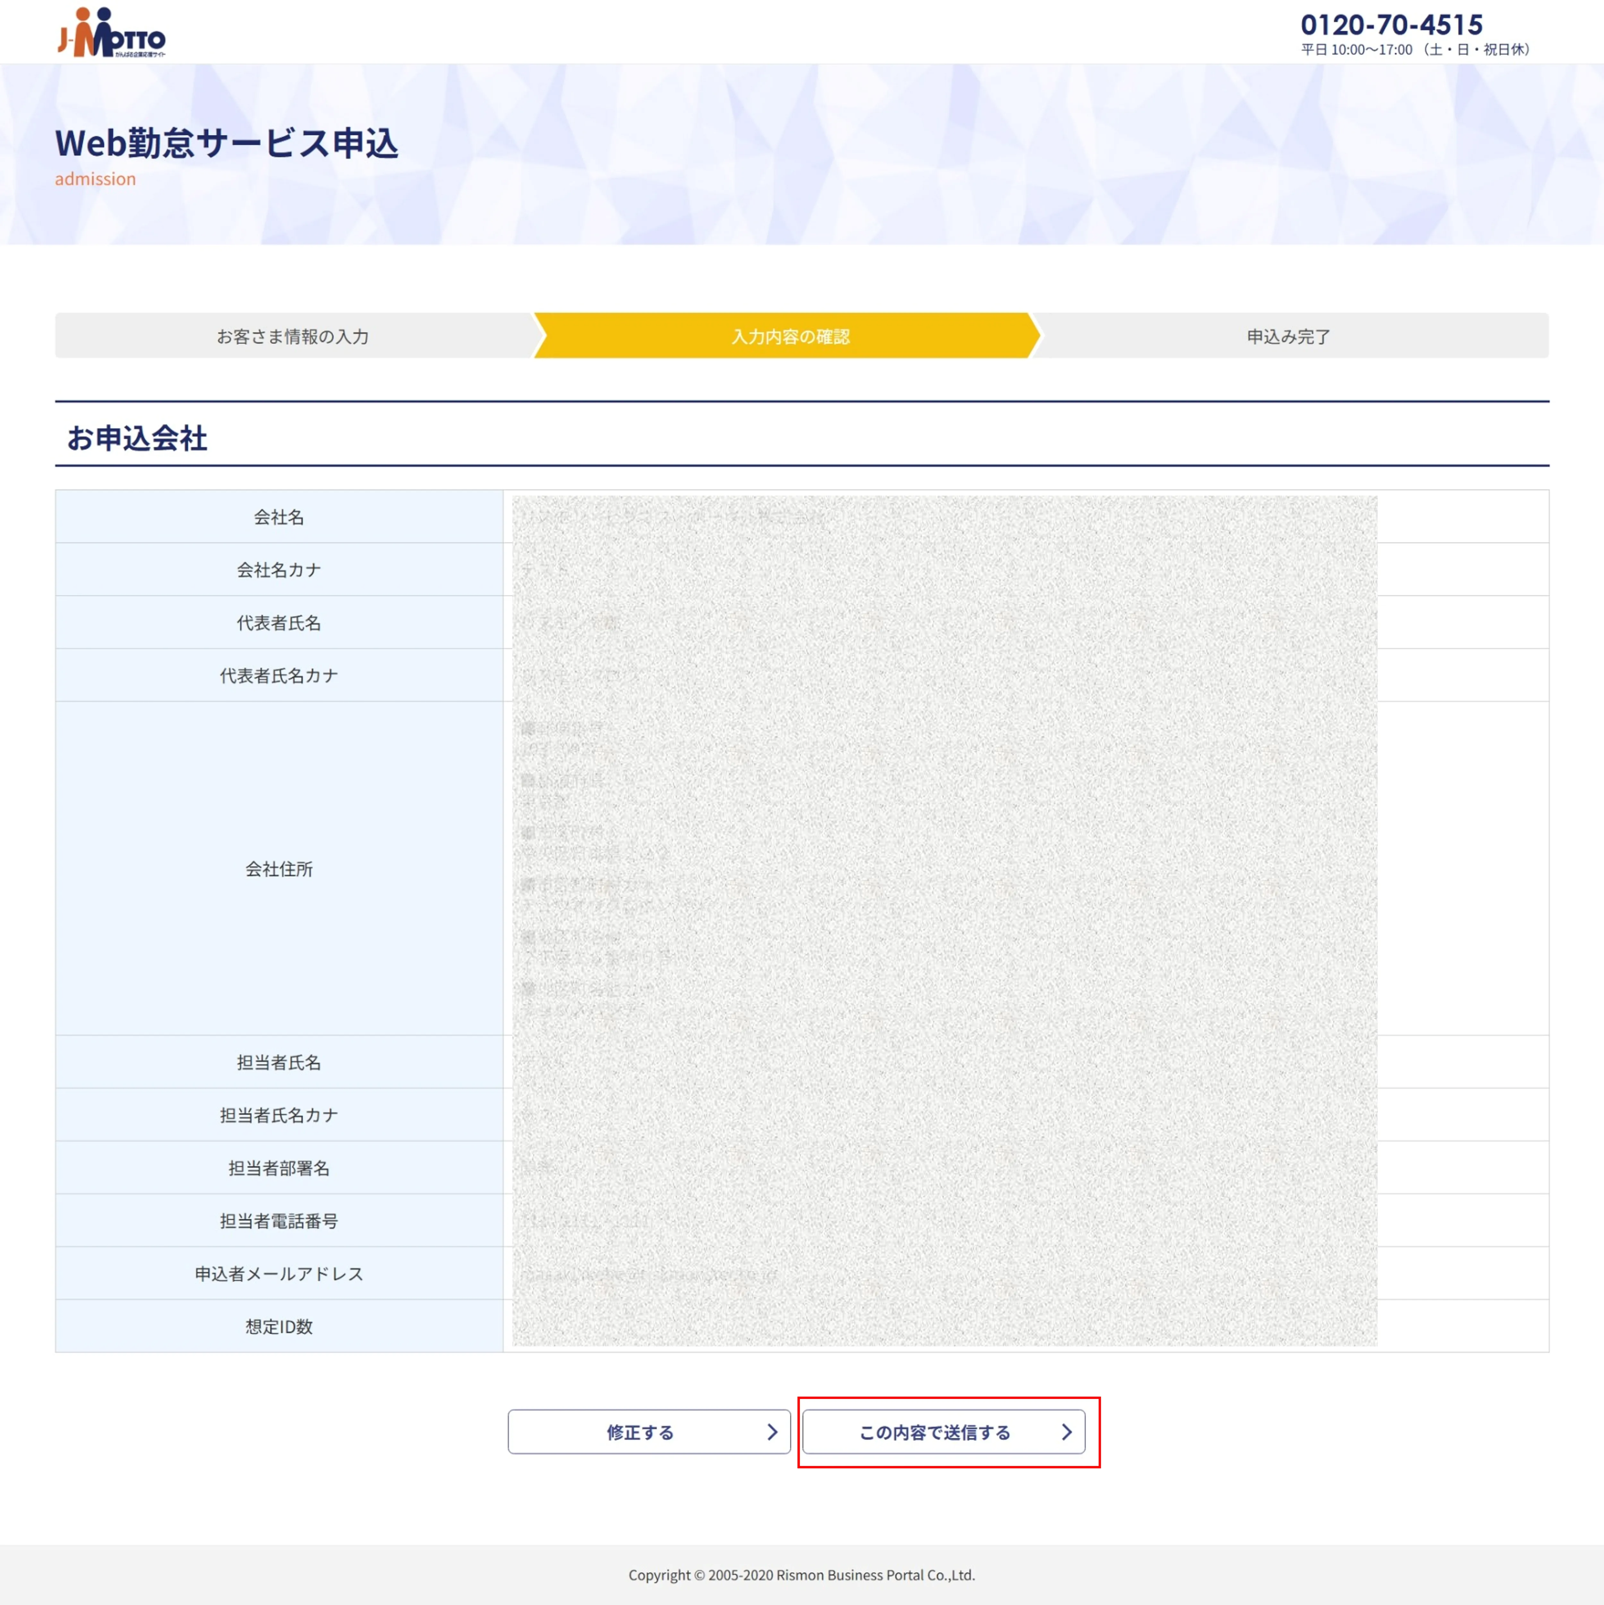Click the J-Motto logo

[111, 32]
